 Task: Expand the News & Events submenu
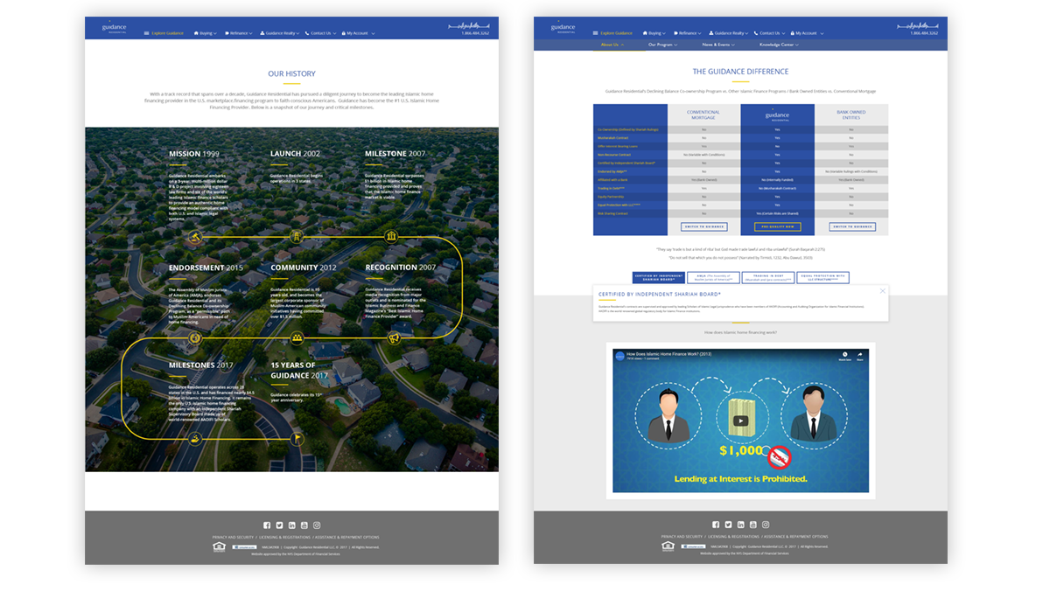718,45
